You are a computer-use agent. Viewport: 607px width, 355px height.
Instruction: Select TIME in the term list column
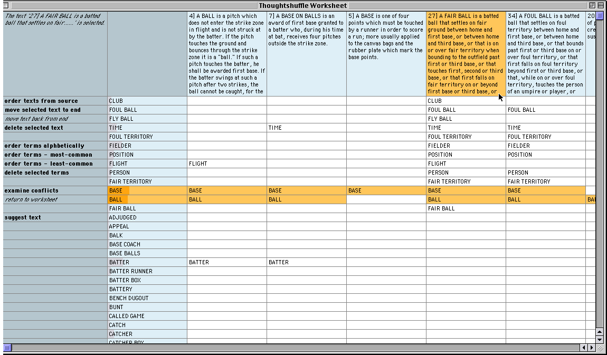(x=147, y=128)
